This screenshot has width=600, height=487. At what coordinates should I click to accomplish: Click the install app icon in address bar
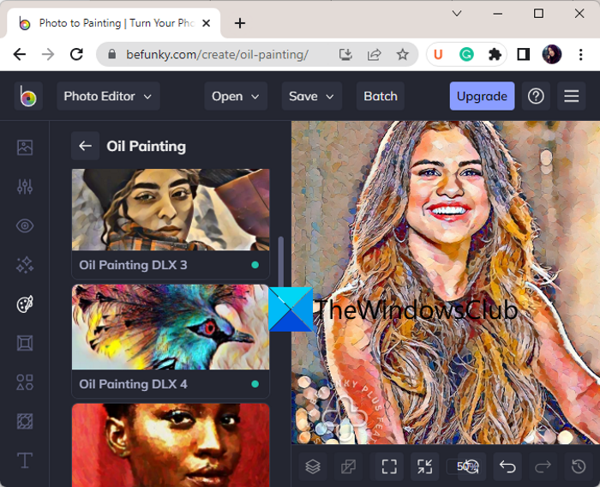click(x=345, y=54)
